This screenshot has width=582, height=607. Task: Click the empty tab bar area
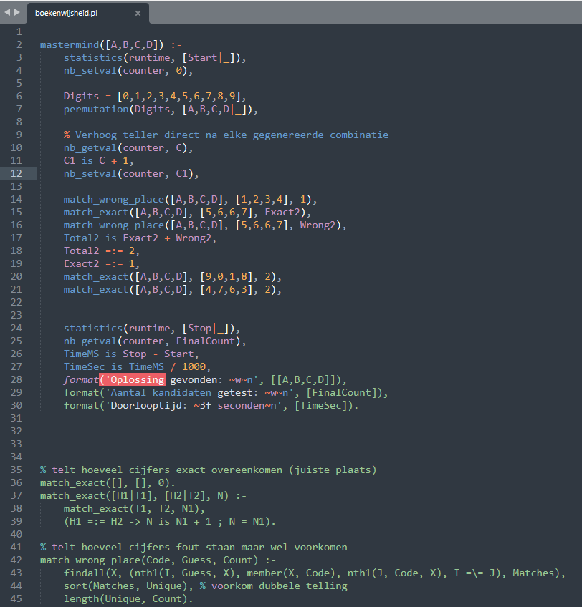(358, 12)
